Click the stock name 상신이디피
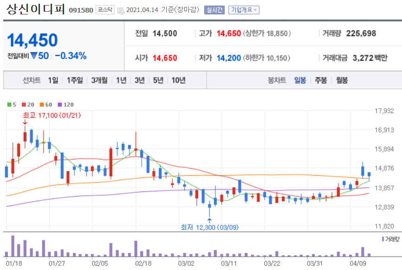The width and height of the screenshot is (402, 270). click(35, 9)
